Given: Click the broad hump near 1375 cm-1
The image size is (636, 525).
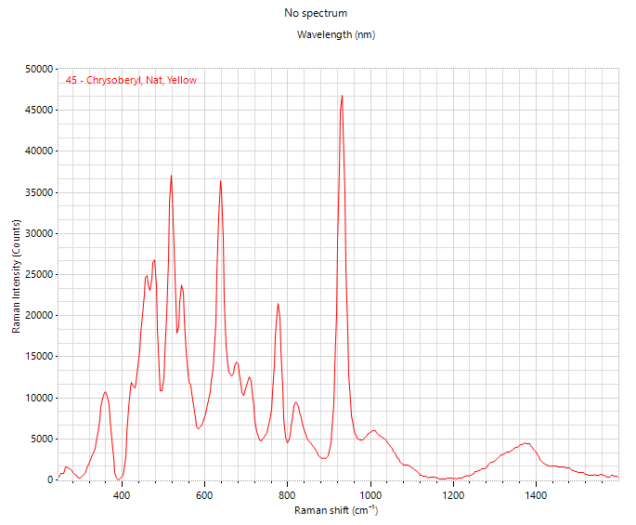Looking at the screenshot, I should point(526,443).
